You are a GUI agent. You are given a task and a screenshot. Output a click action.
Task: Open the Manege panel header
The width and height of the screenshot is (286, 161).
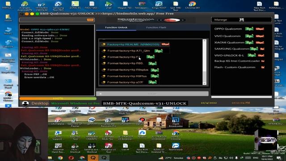click(241, 20)
